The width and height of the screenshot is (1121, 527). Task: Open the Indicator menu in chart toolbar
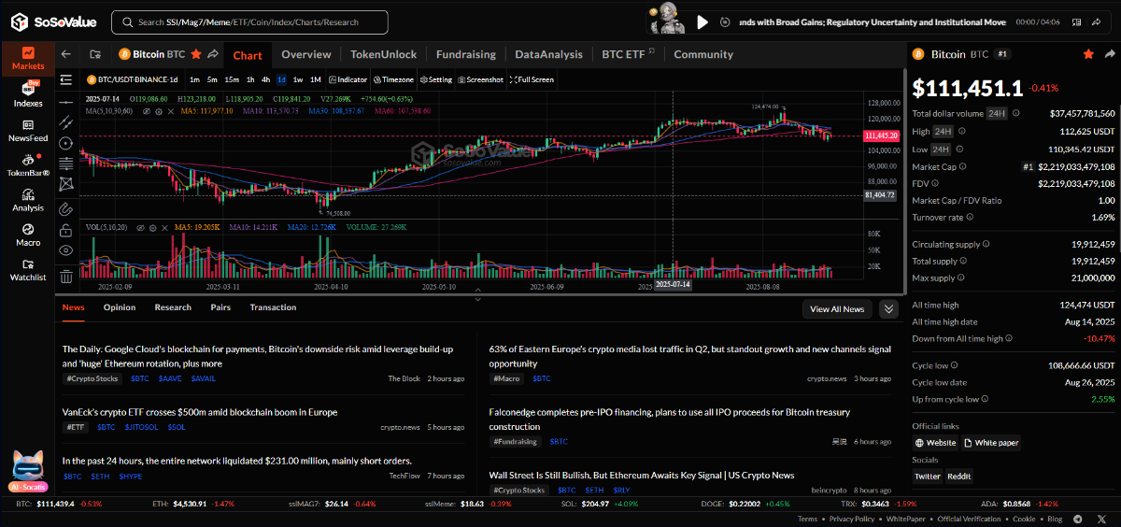(348, 79)
